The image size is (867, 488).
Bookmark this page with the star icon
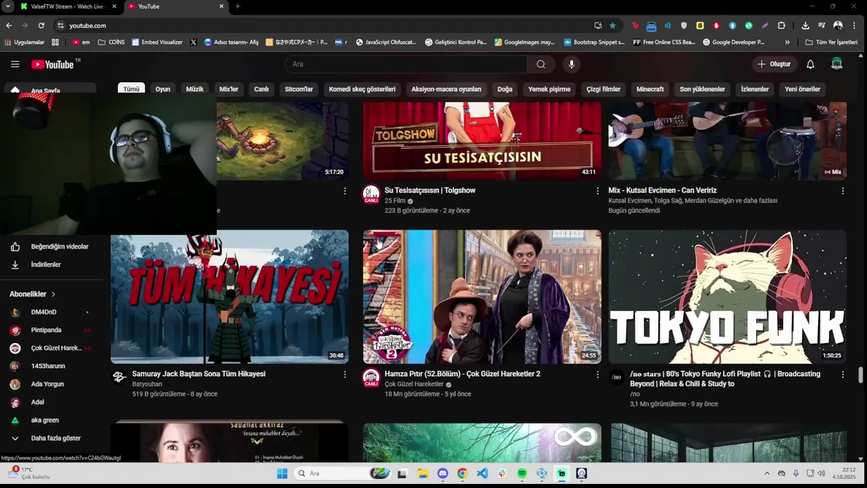613,25
